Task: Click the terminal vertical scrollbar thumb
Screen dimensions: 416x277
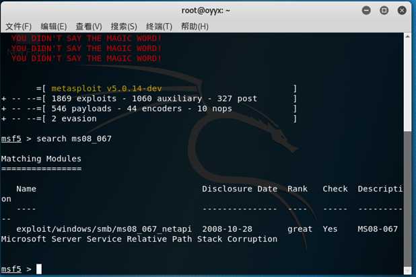Action: 407,198
